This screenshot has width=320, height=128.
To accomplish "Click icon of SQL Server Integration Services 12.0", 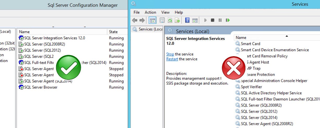I will (x=21, y=38).
